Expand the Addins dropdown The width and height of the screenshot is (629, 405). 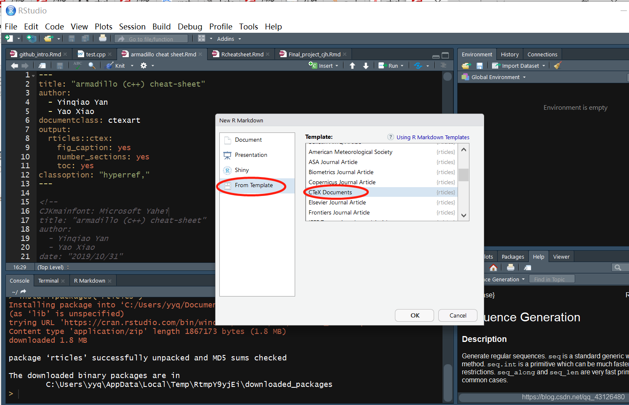(x=229, y=39)
